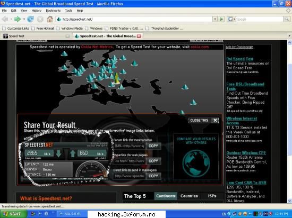Open the FDNS Tracker bookmark
Image resolution: width=292 pixels, height=218 pixels.
[x=124, y=28]
